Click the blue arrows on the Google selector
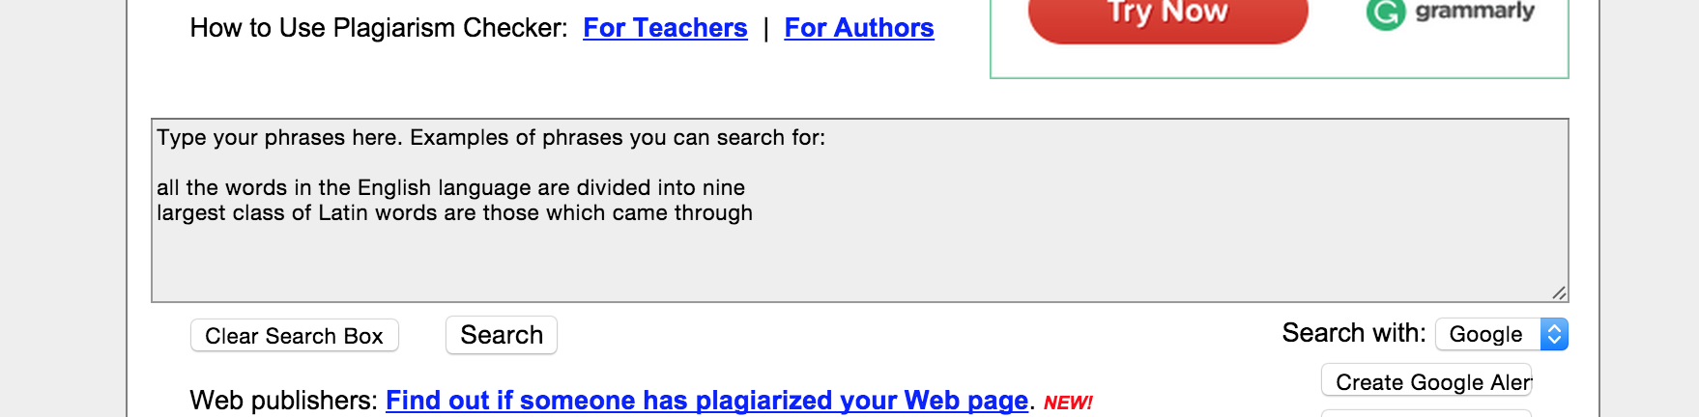Viewport: 1699px width, 417px height. tap(1554, 334)
